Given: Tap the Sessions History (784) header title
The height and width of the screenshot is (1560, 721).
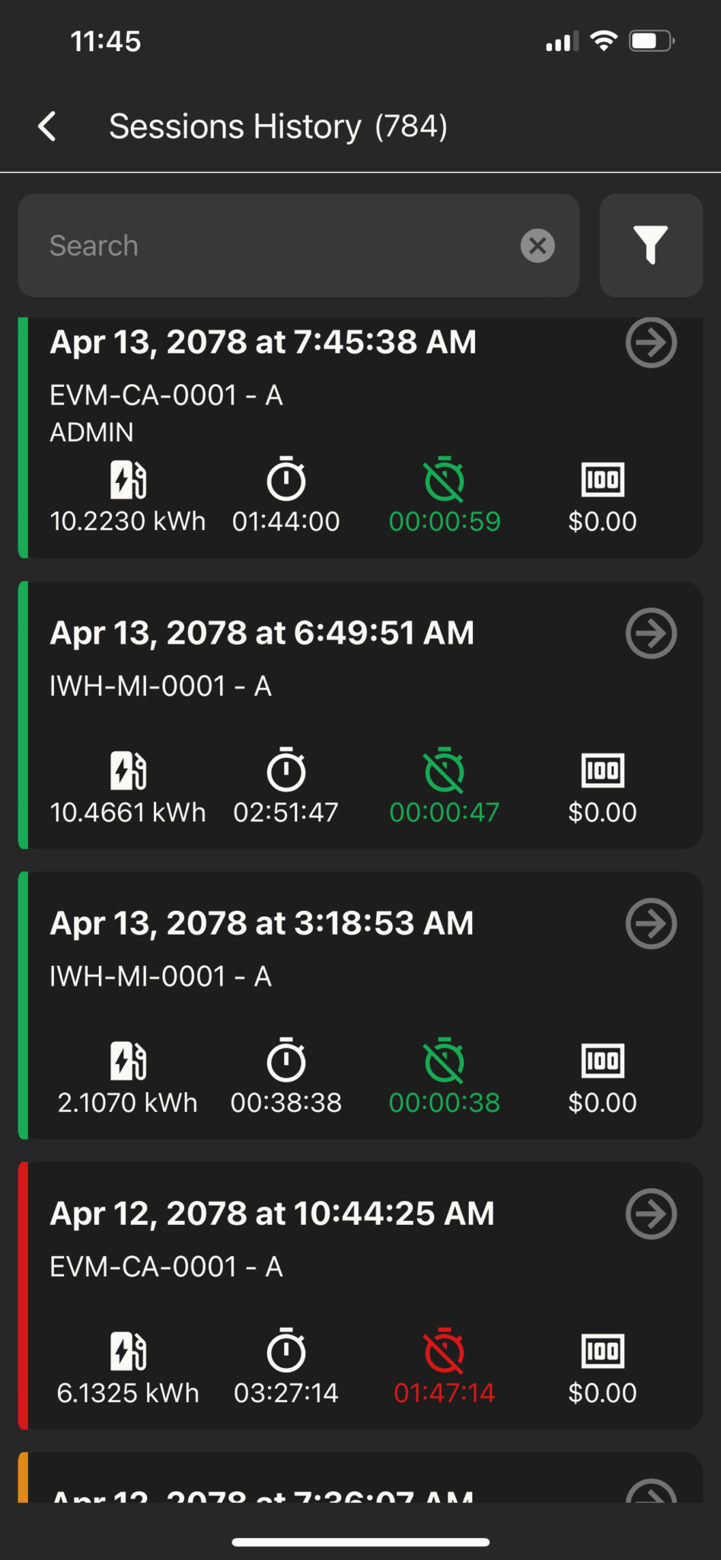Looking at the screenshot, I should pos(278,126).
